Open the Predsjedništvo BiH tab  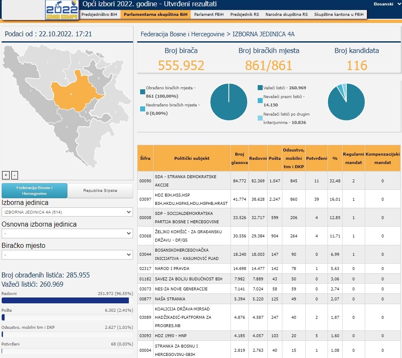99,14
